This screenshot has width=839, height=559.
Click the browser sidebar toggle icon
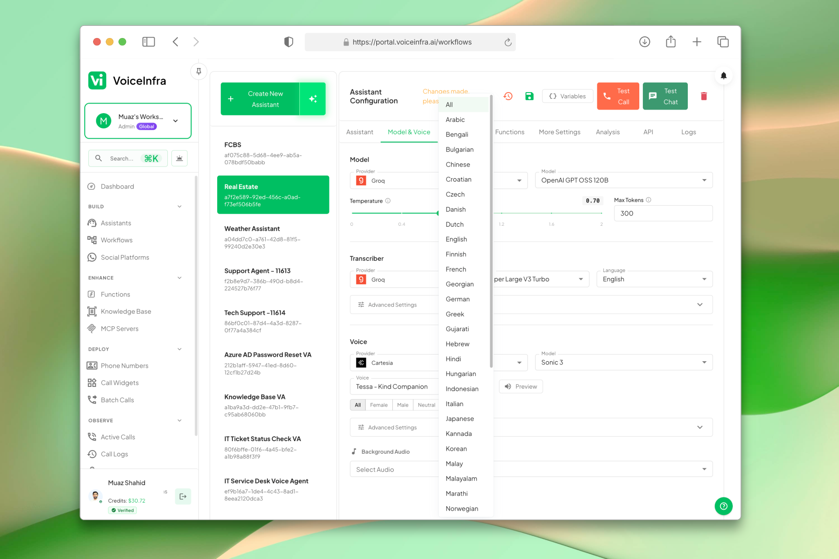coord(149,42)
